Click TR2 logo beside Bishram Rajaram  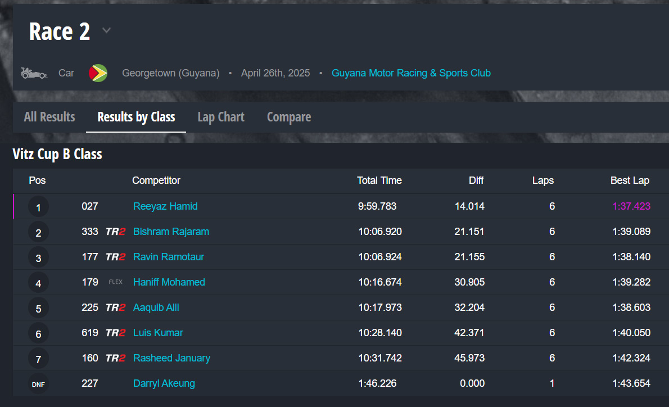coord(115,232)
